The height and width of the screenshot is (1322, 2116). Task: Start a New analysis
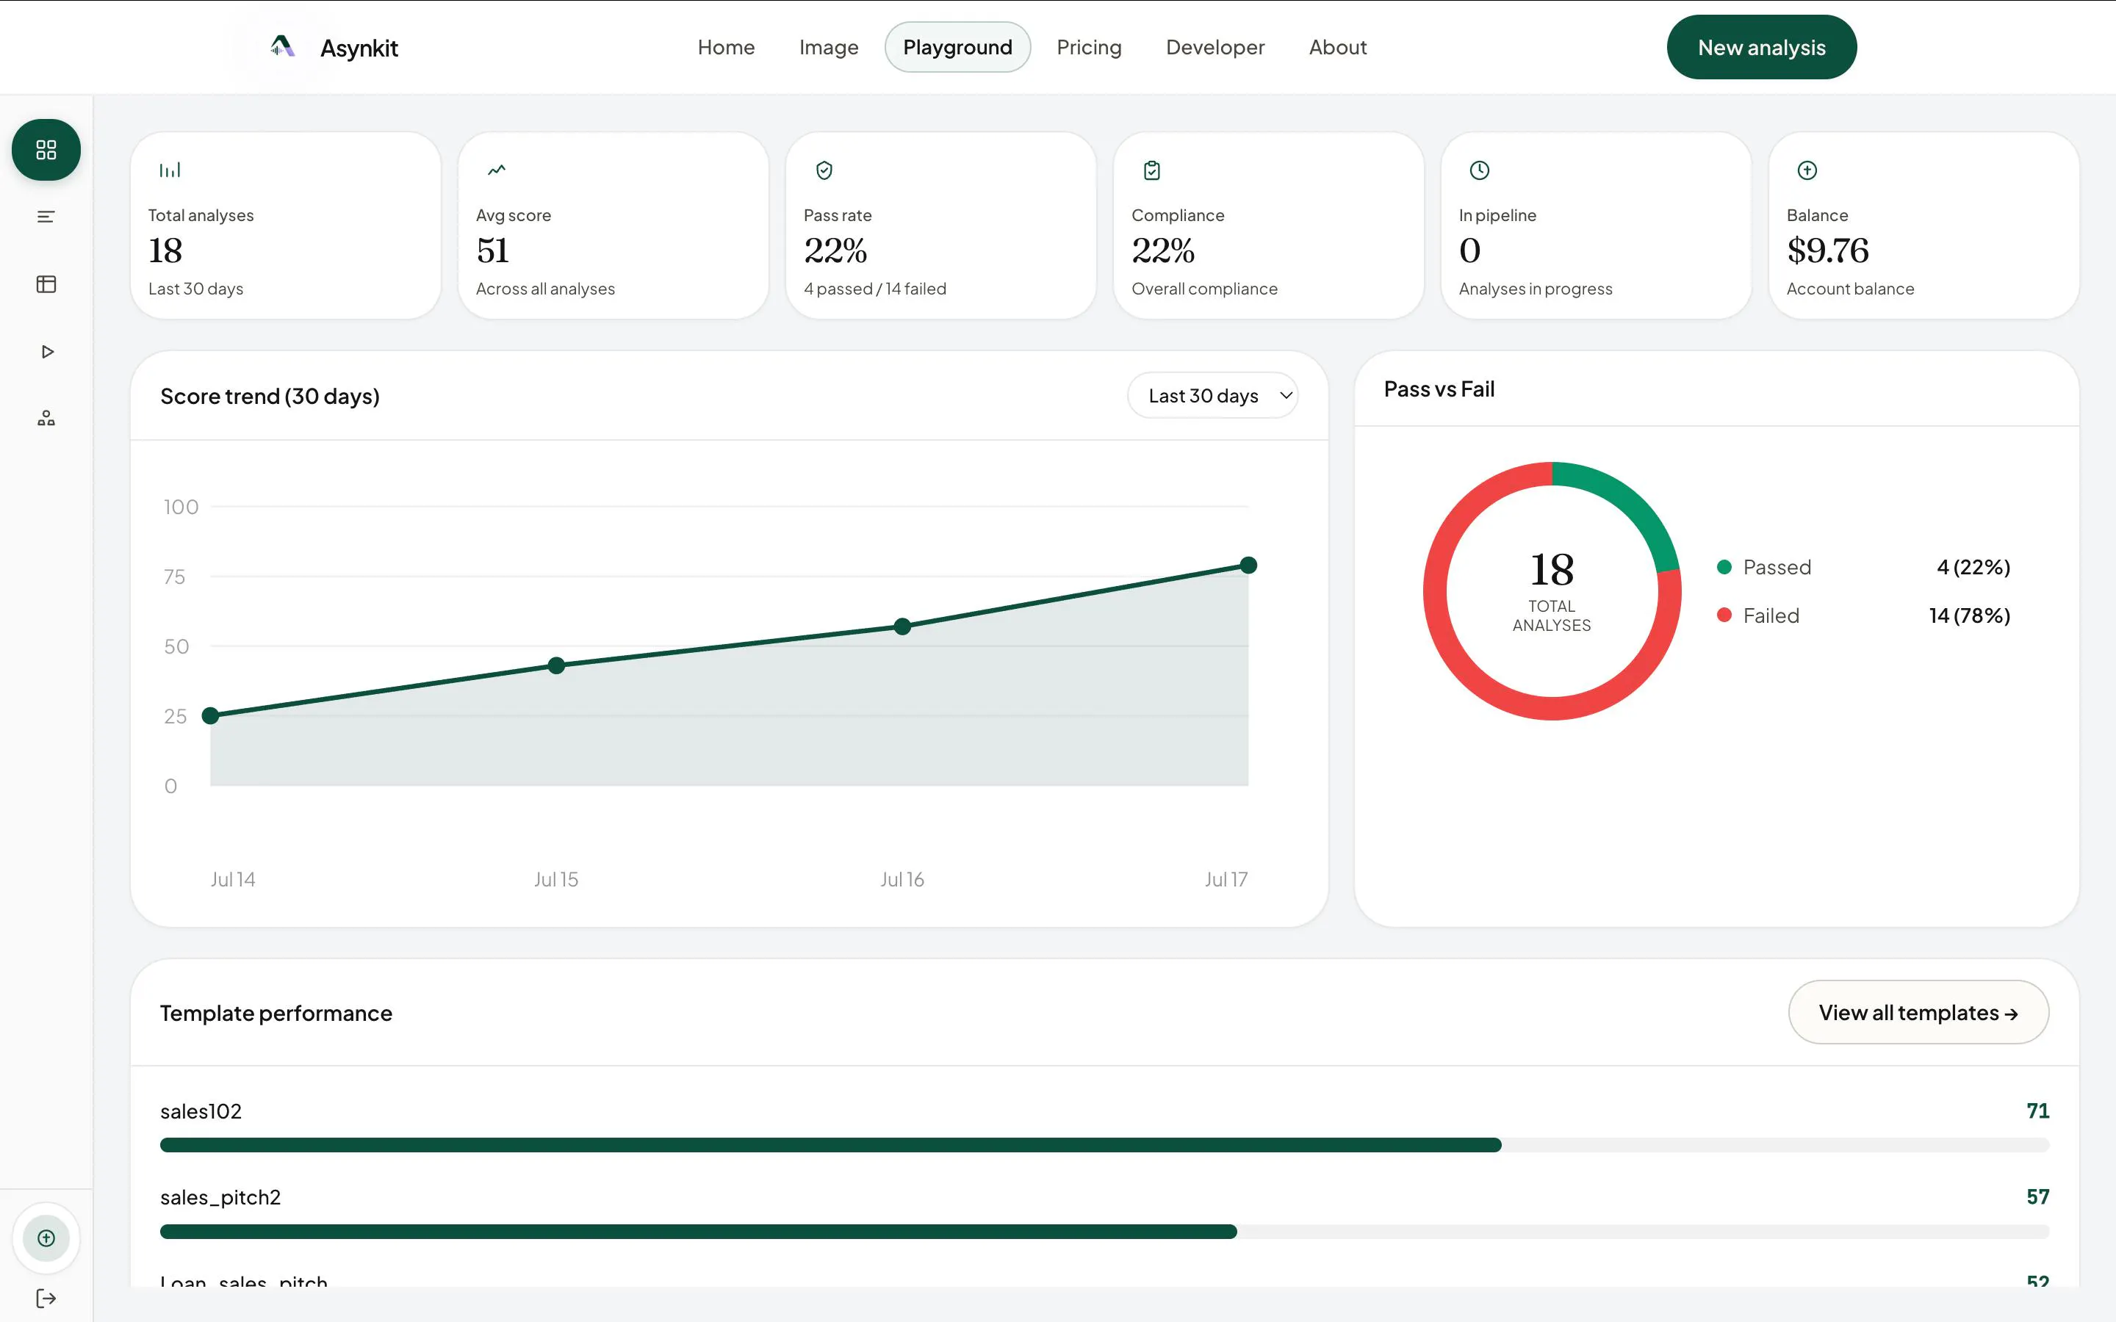tap(1761, 47)
